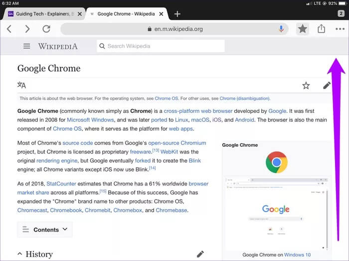Follow the ported link

point(159,120)
